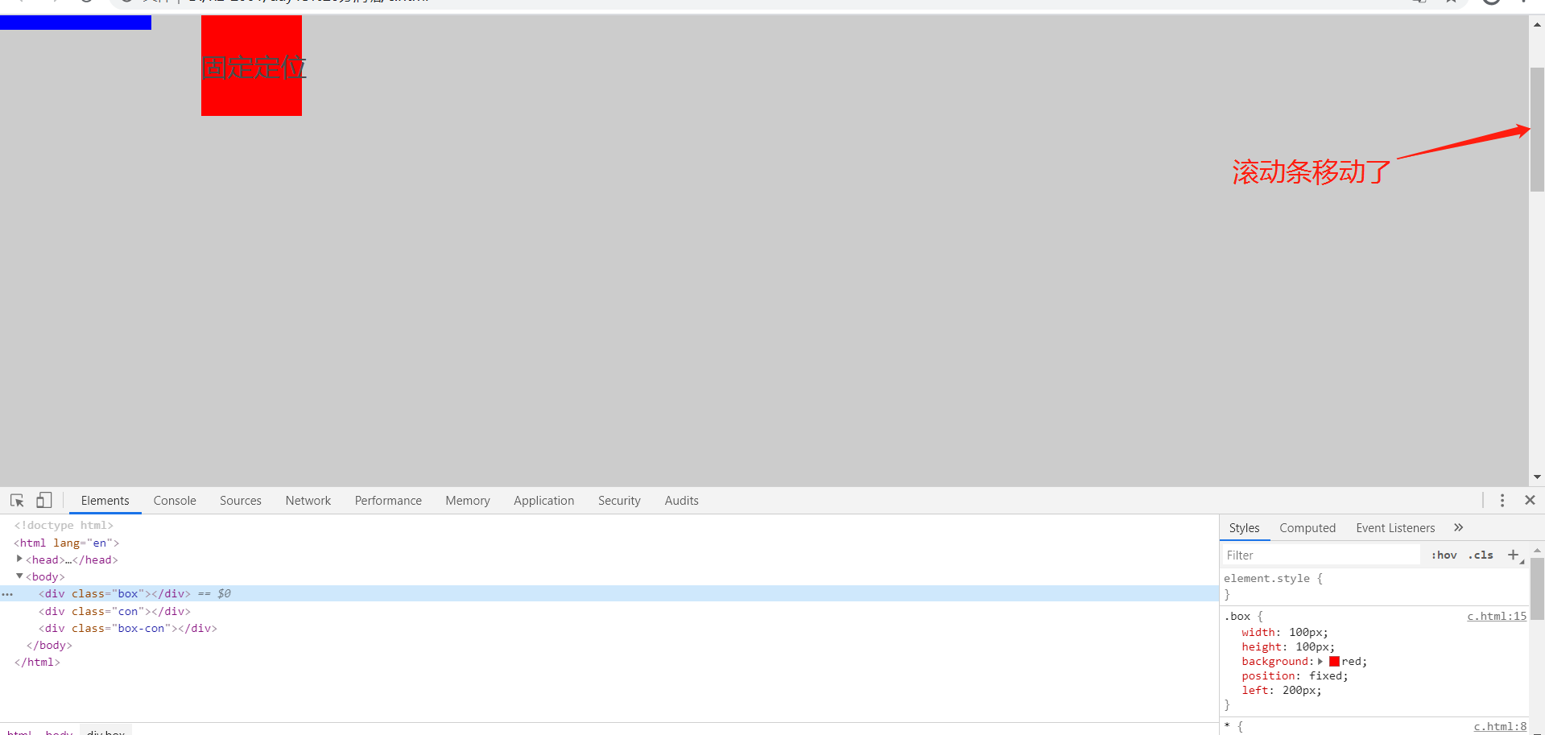Click the blue bar on page
The width and height of the screenshot is (1545, 735).
coord(76,23)
